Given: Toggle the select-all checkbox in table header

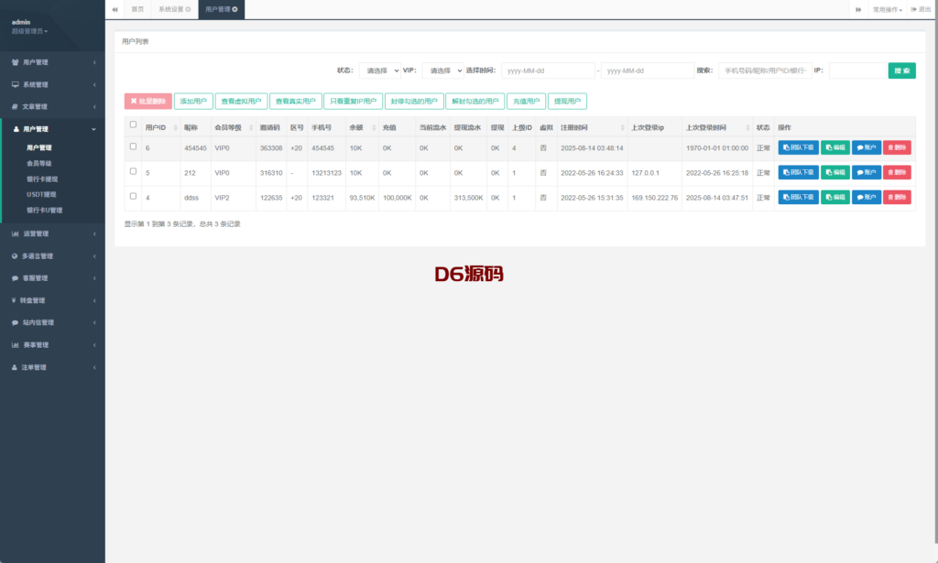Looking at the screenshot, I should pyautogui.click(x=134, y=125).
